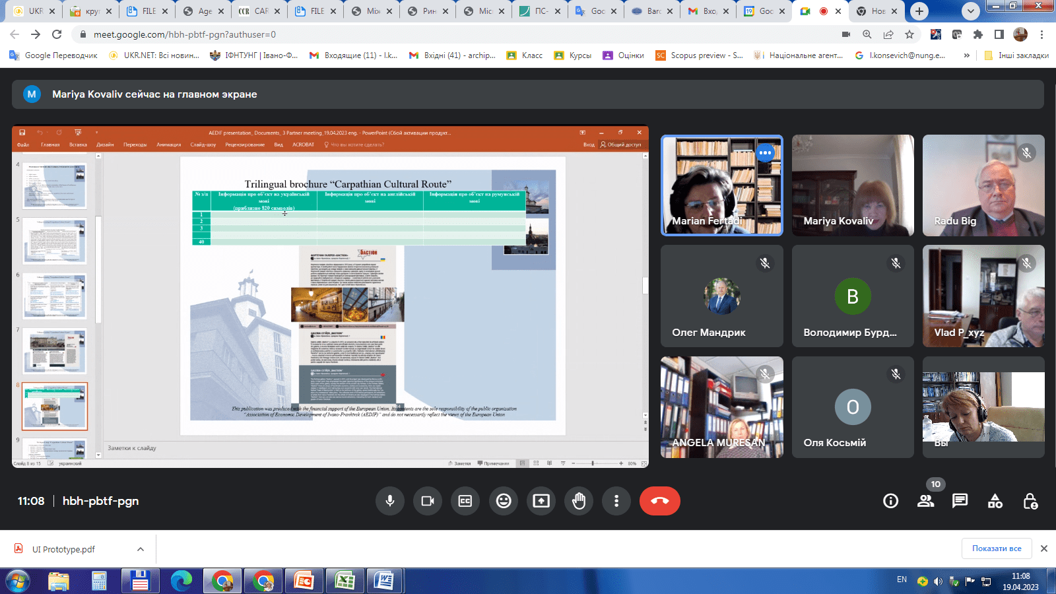
Task: Expand UI Prototype.pdf download options
Action: tap(141, 549)
